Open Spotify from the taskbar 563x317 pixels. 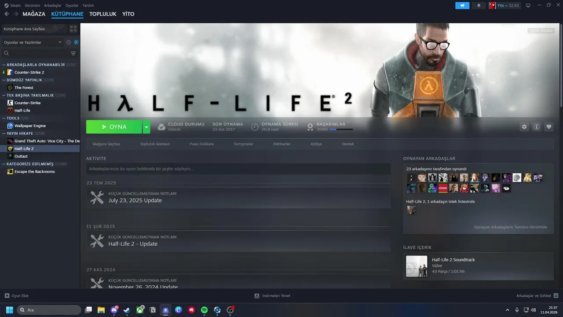coord(204,310)
